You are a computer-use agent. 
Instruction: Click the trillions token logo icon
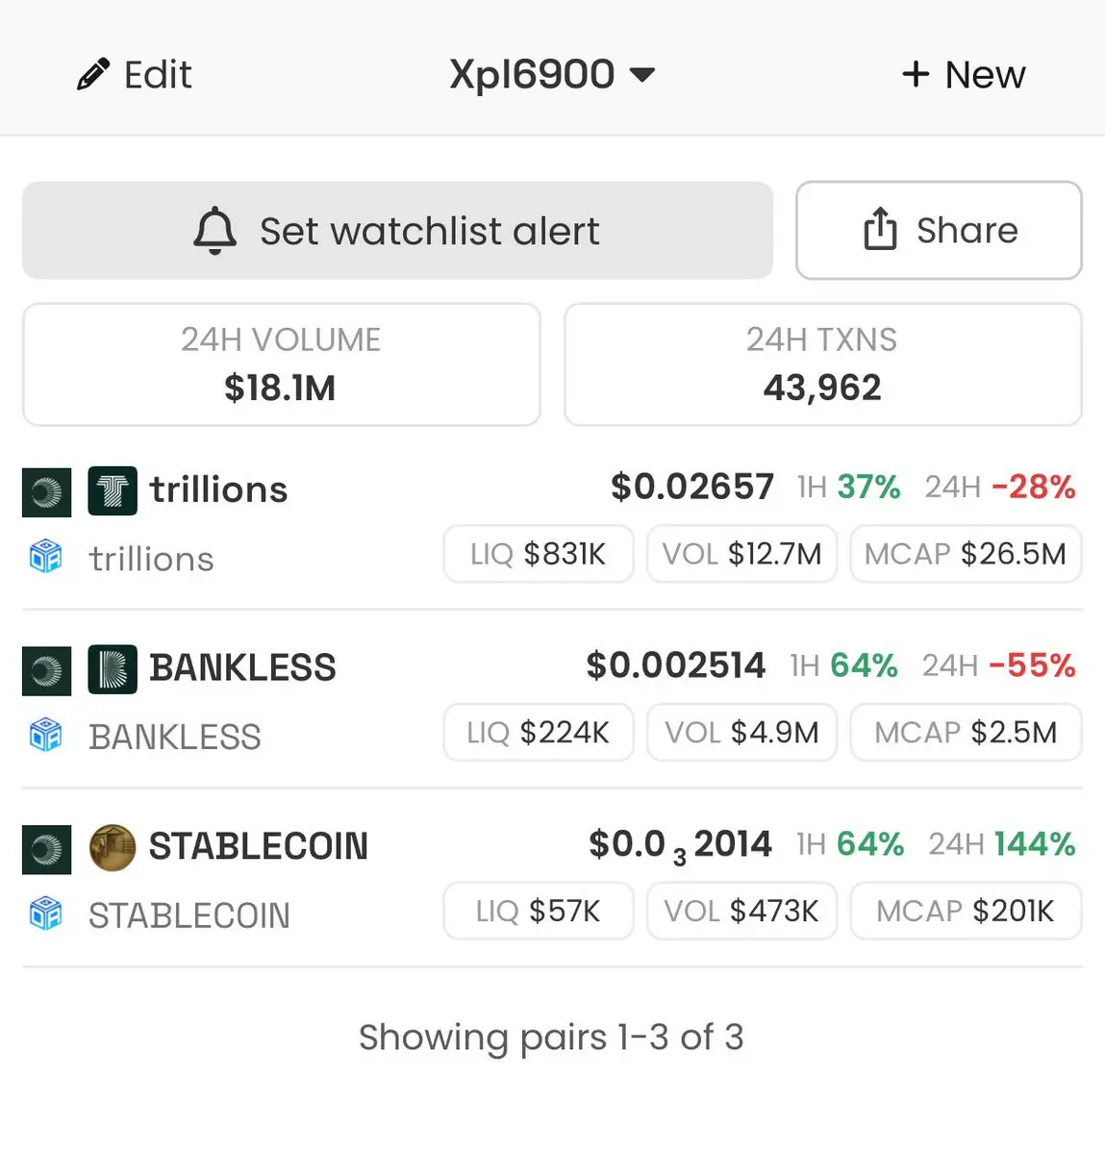113,490
